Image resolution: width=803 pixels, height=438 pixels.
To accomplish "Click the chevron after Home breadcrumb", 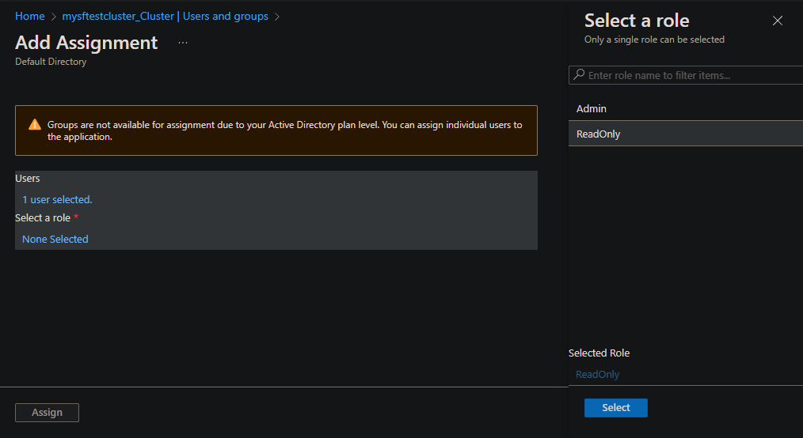I will click(x=54, y=16).
